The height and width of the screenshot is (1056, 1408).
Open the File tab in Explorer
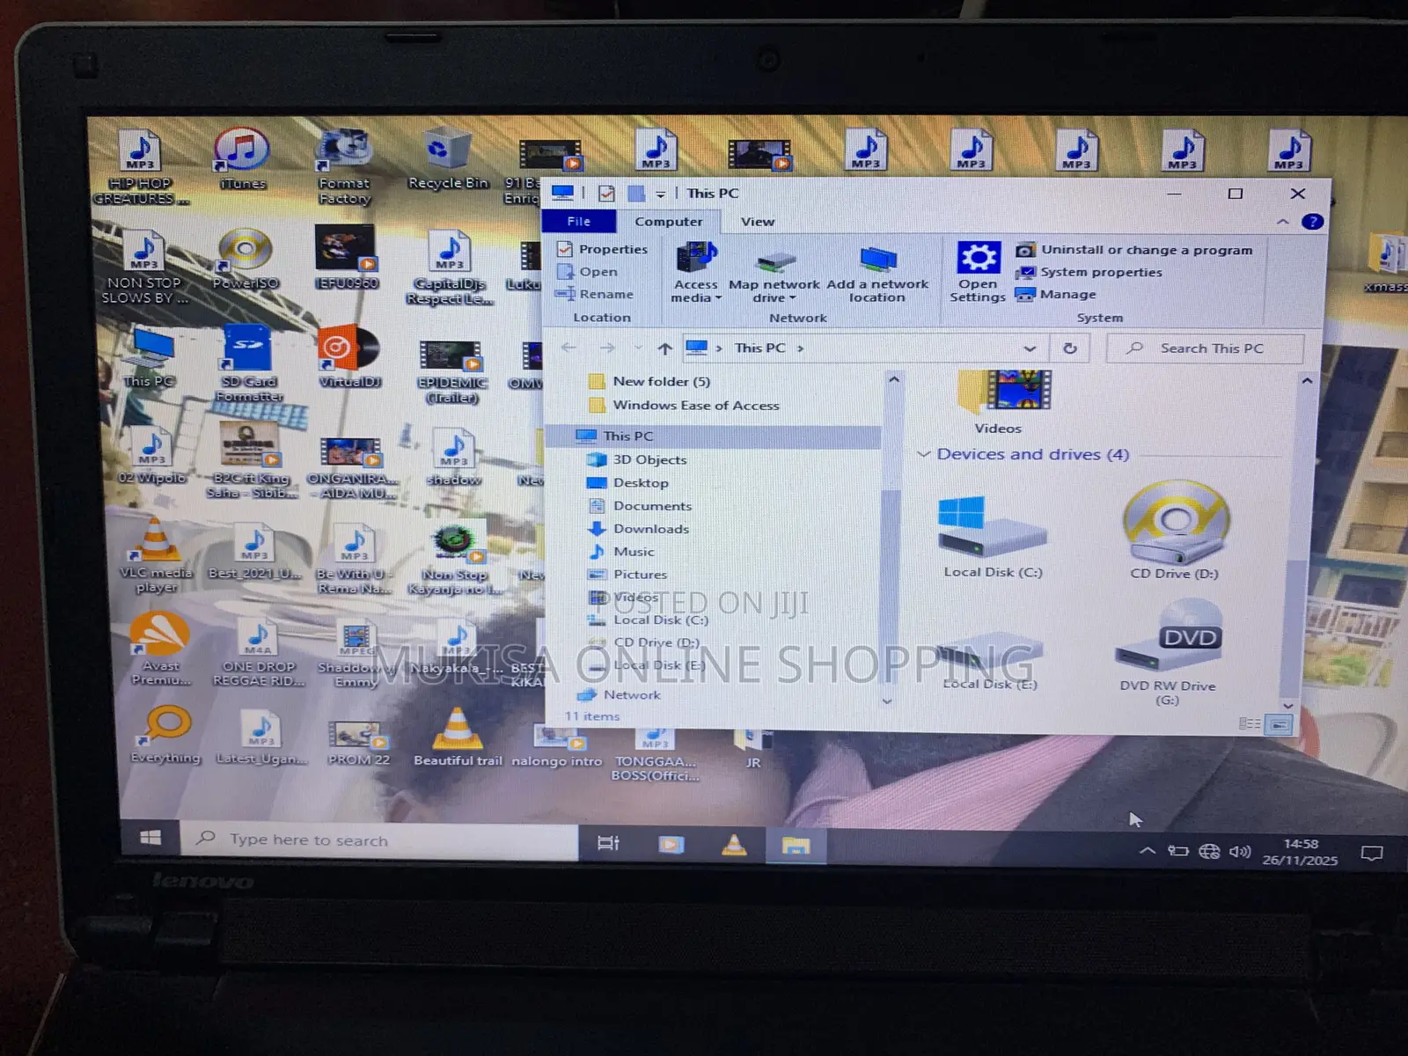click(x=579, y=221)
